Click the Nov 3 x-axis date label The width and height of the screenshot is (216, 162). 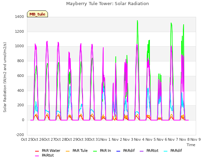[128, 139]
